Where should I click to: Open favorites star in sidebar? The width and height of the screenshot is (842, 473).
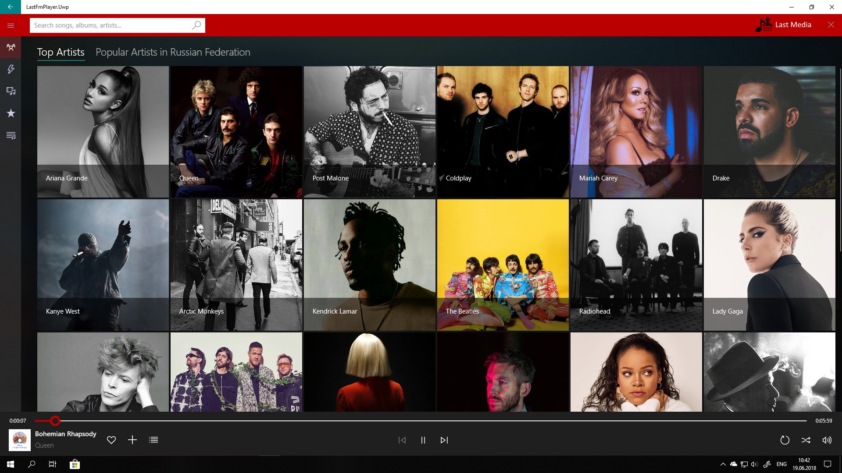[x=11, y=113]
